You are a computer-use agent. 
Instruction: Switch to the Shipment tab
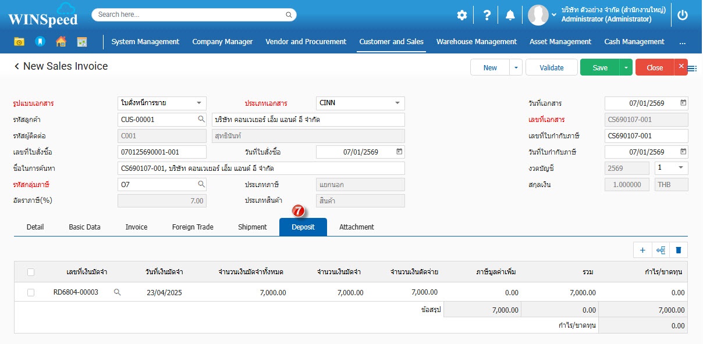coord(252,227)
